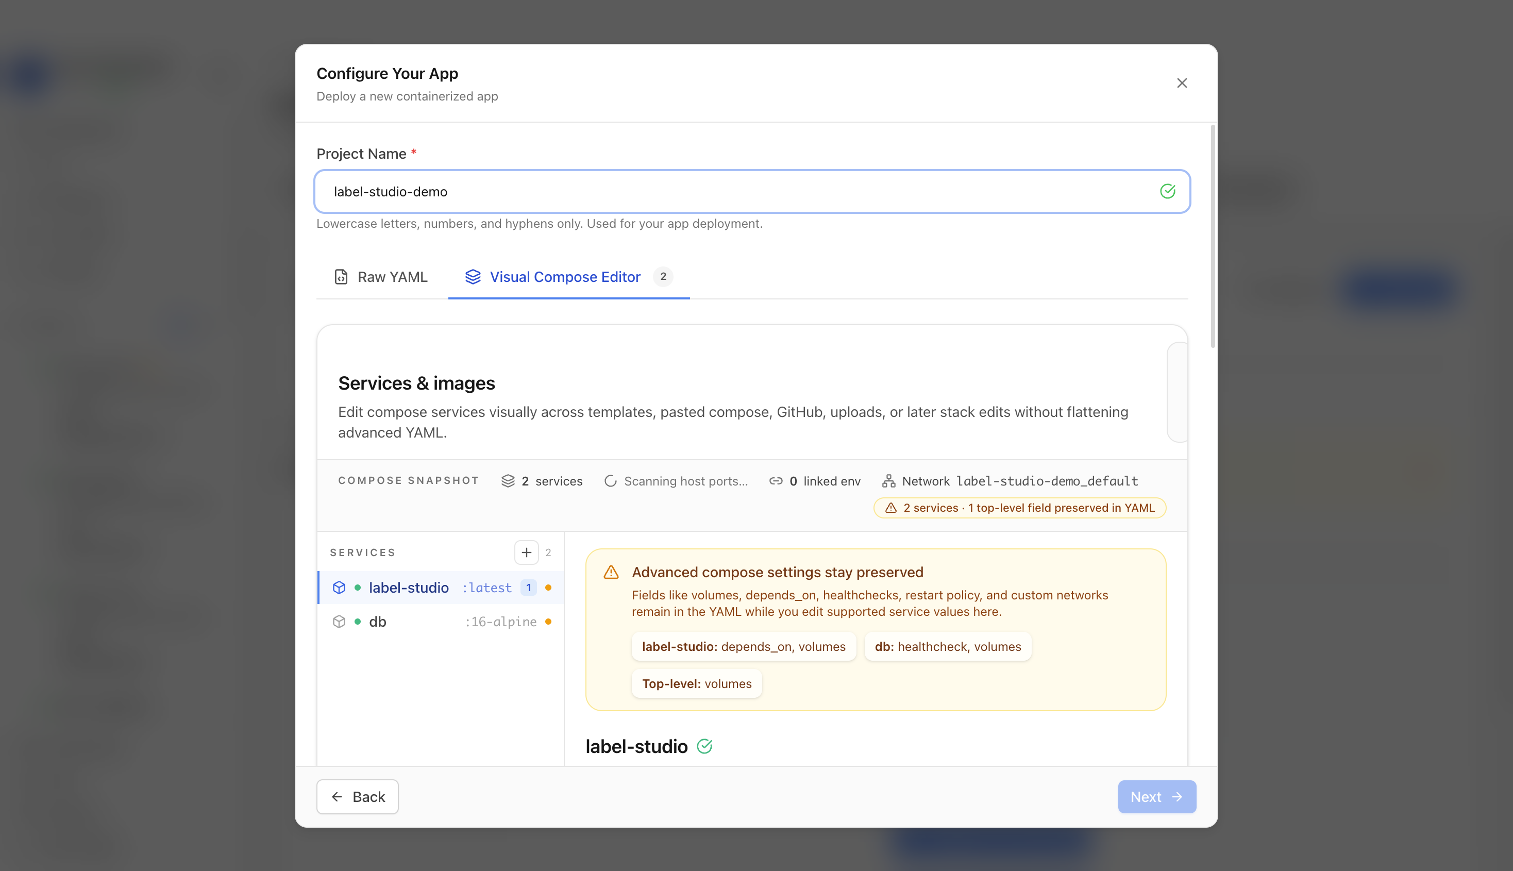Screen dimensions: 1513x871
Task: Click the warning pill about preserved YAML fields
Action: click(1020, 508)
